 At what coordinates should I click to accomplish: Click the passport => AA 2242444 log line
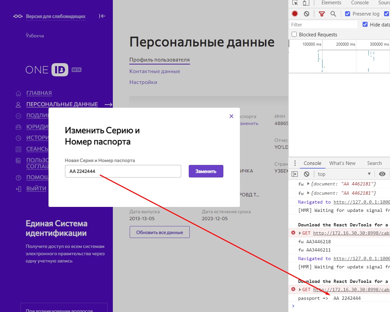click(x=329, y=298)
